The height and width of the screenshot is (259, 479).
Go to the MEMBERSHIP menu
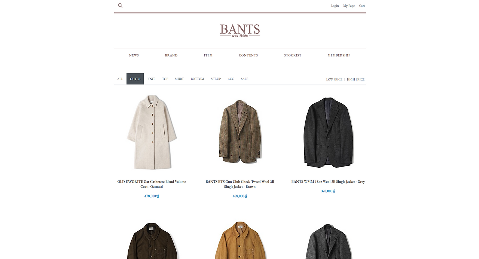[x=339, y=55]
